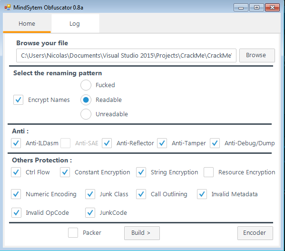Select the Readable renaming pattern
The height and width of the screenshot is (251, 285).
86,100
